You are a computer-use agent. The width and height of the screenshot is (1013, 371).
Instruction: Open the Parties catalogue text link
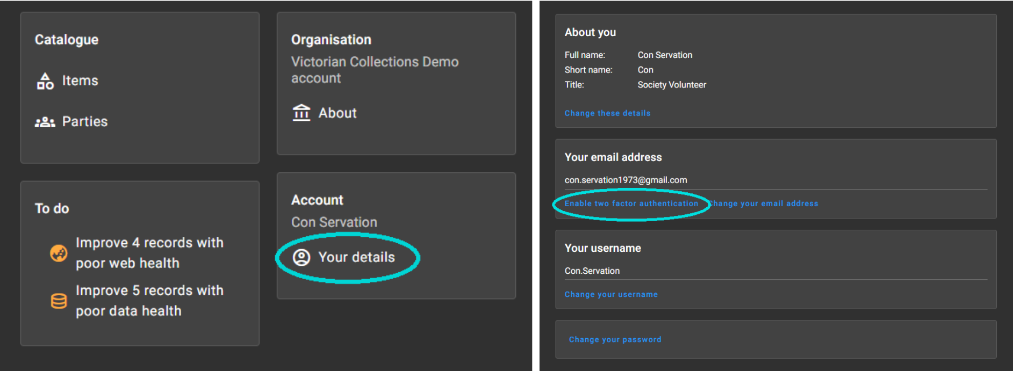coord(85,121)
